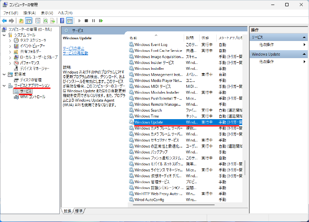Click the Back arrow toolbar icon
Screen dimensions: 309x222
point(4,21)
